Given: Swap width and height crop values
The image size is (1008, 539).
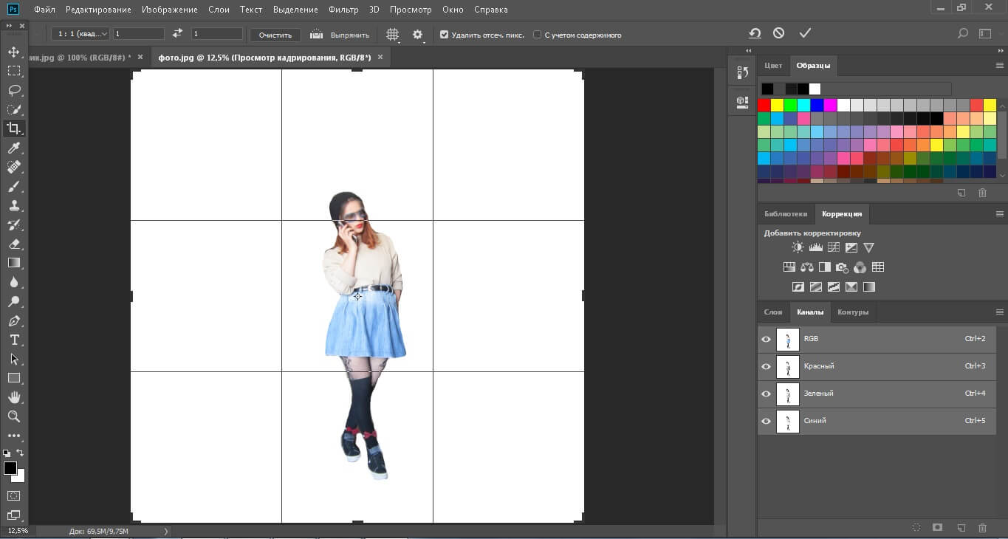Looking at the screenshot, I should coord(177,34).
